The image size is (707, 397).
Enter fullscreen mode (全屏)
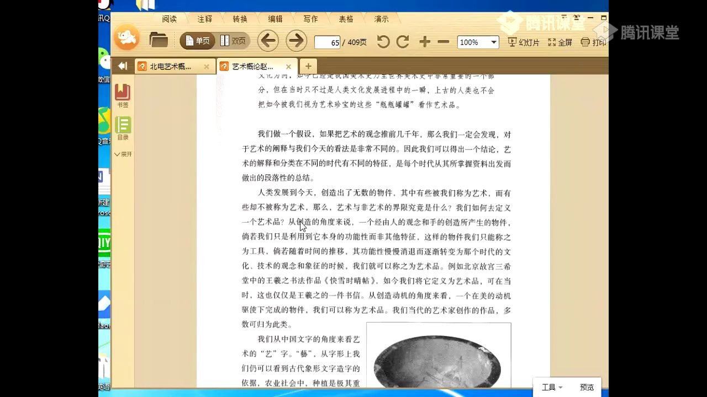point(560,42)
